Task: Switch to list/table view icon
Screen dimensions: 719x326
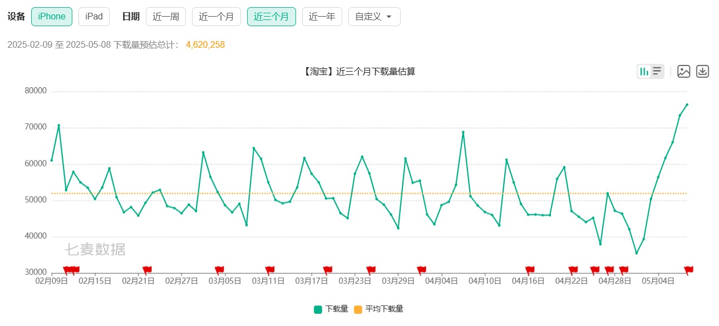Action: [x=657, y=71]
